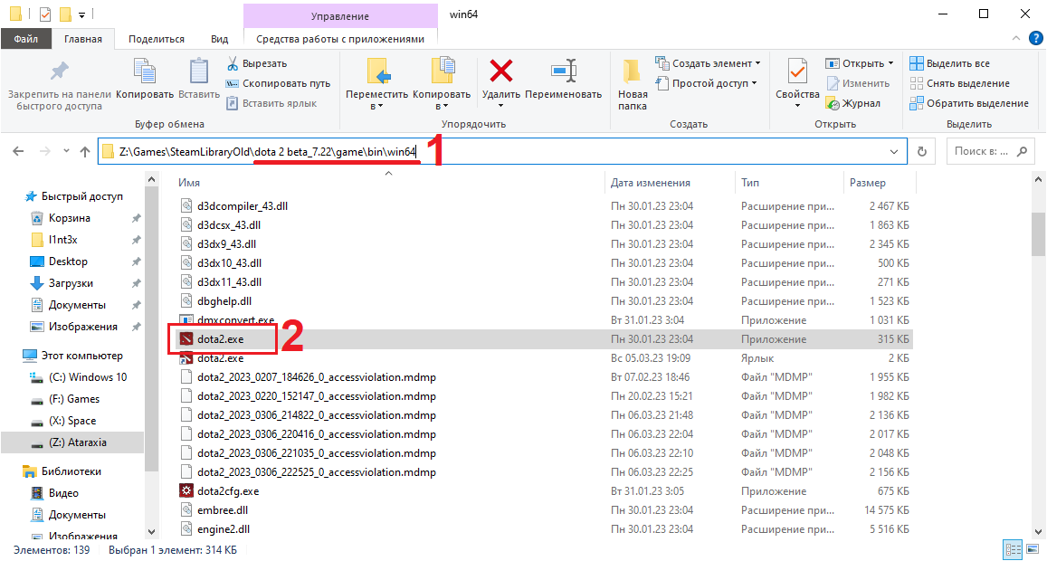Screen dimensions: 1047x561
Task: Click Вставить ярлык
Action: point(271,103)
